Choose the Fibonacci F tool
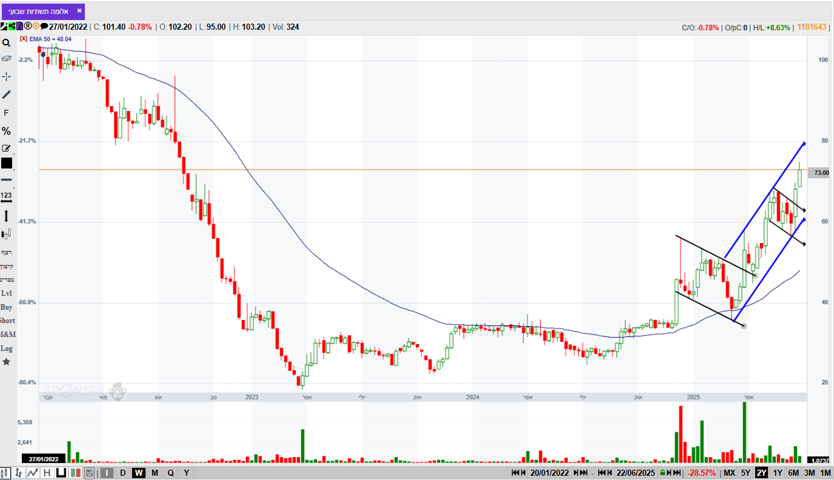Screen dimensions: 834x480 pyautogui.click(x=6, y=113)
